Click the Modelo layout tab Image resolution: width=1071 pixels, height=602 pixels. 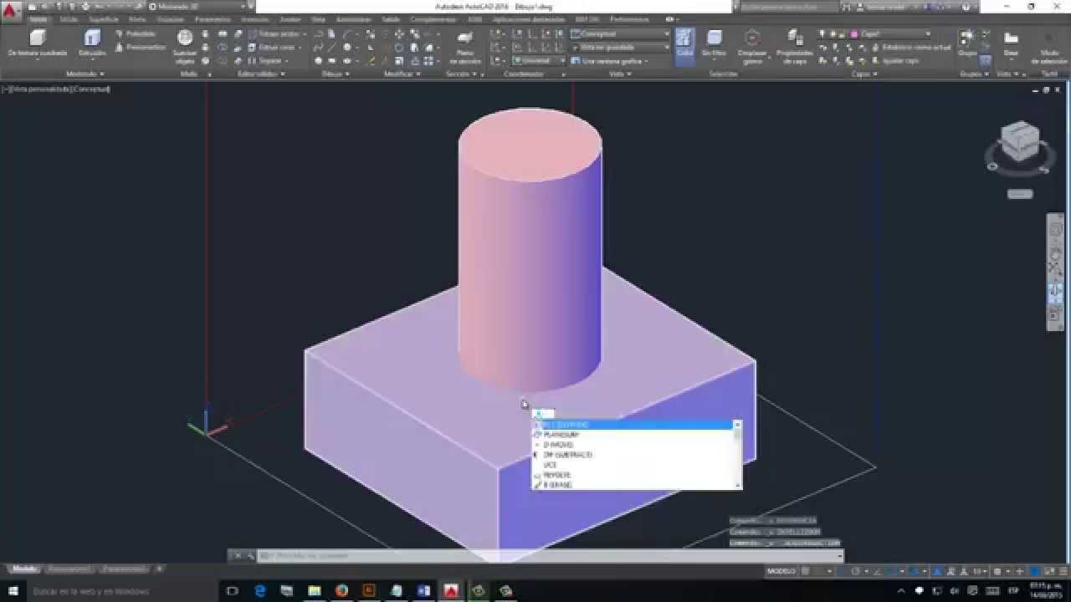coord(24,569)
